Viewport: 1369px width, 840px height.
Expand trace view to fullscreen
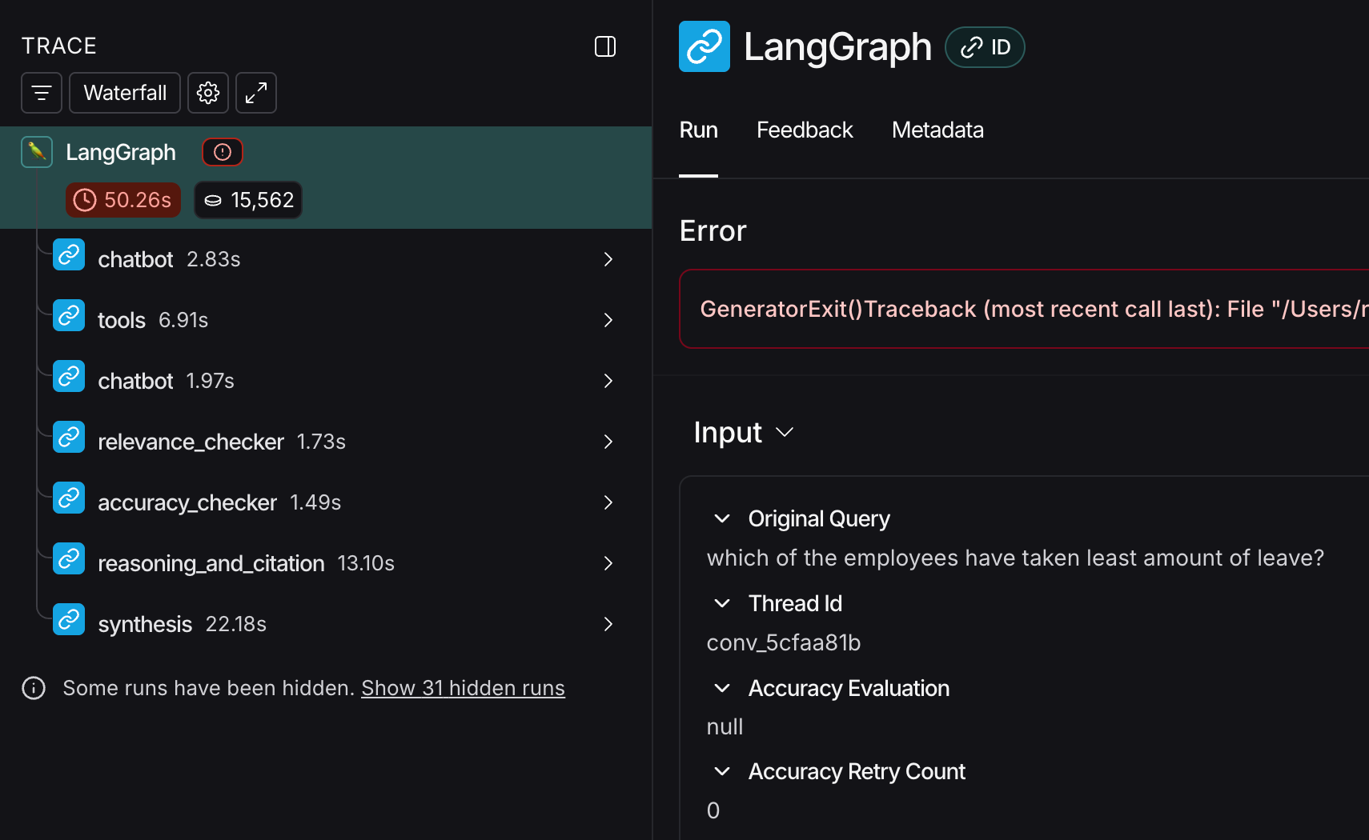[x=256, y=93]
